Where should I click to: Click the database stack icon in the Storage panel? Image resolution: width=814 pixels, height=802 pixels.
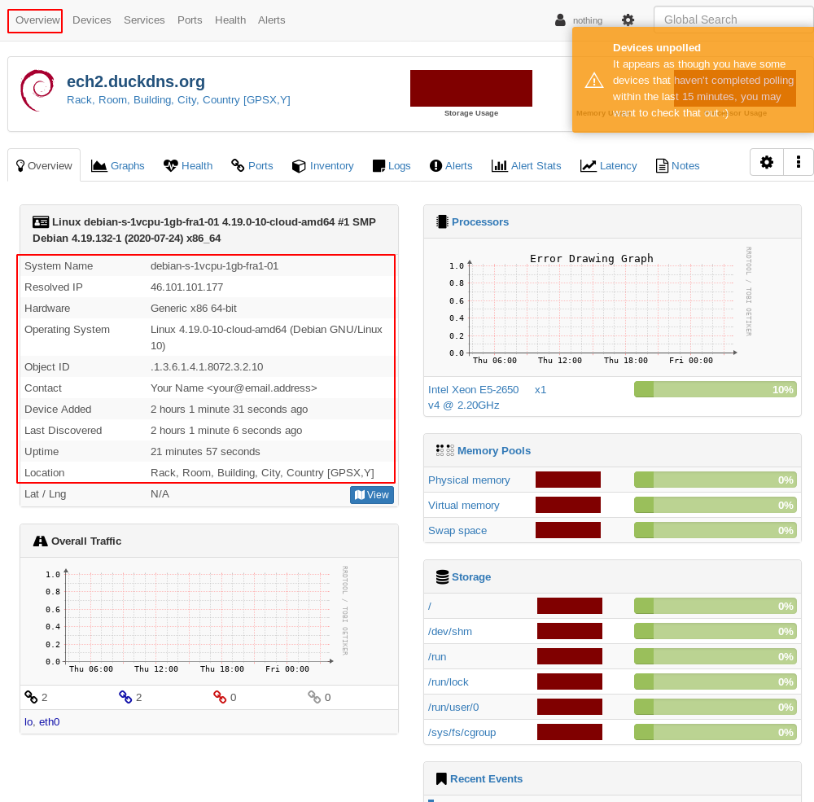click(442, 577)
